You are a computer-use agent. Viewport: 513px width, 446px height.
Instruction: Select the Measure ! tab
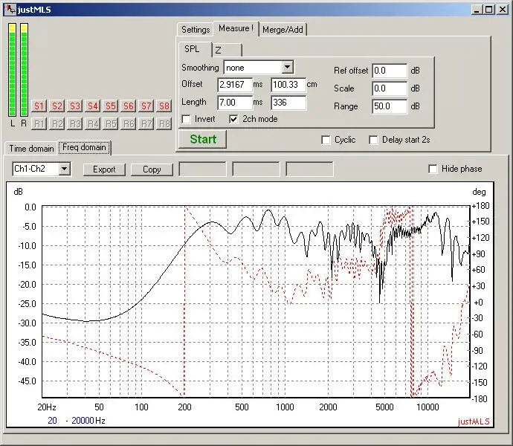(x=236, y=28)
